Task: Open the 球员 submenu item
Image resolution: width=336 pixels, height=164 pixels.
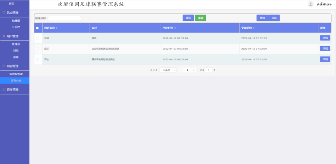Action: (x=16, y=50)
